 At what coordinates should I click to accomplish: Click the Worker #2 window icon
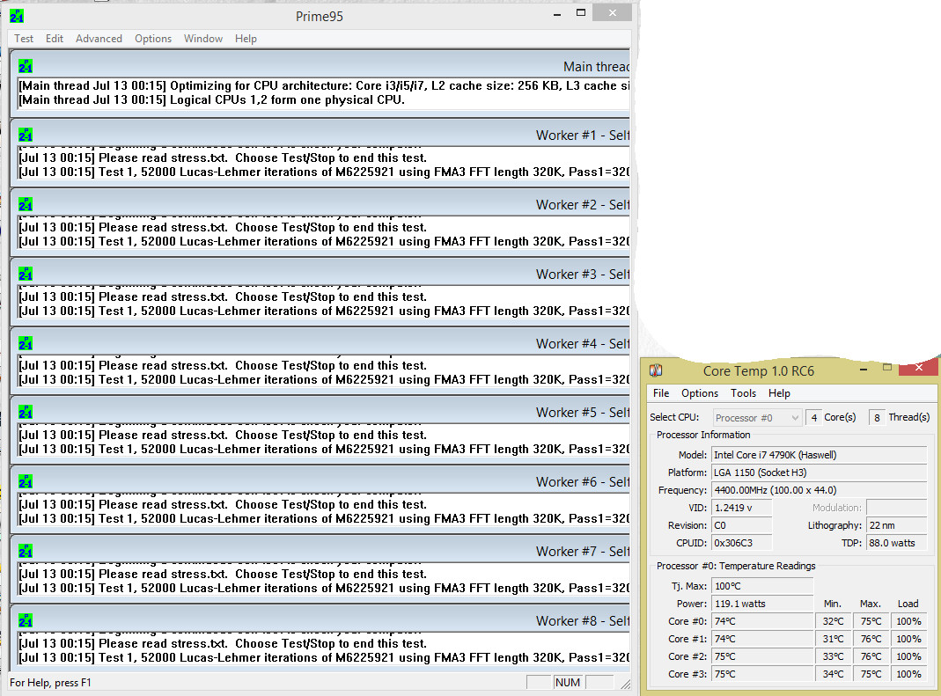coord(26,205)
